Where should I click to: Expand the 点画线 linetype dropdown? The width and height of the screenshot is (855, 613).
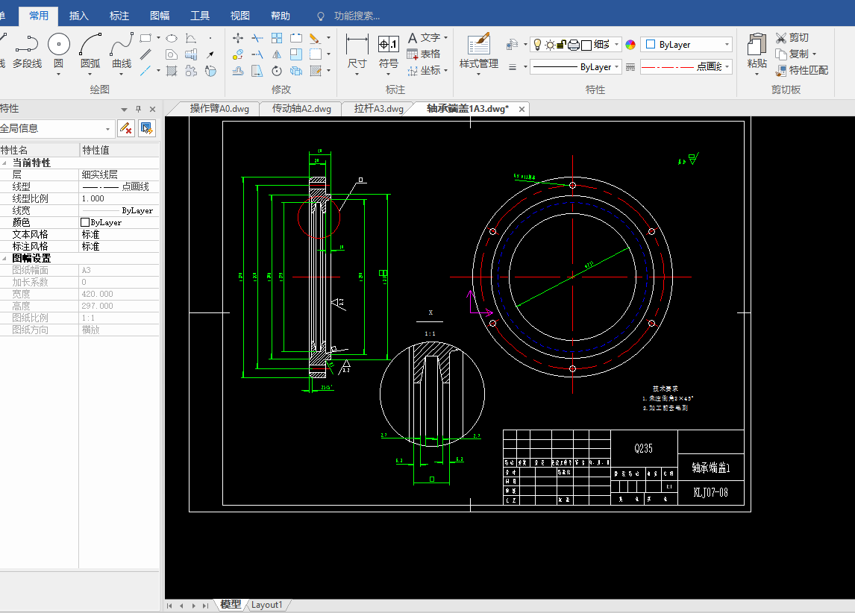click(686, 67)
